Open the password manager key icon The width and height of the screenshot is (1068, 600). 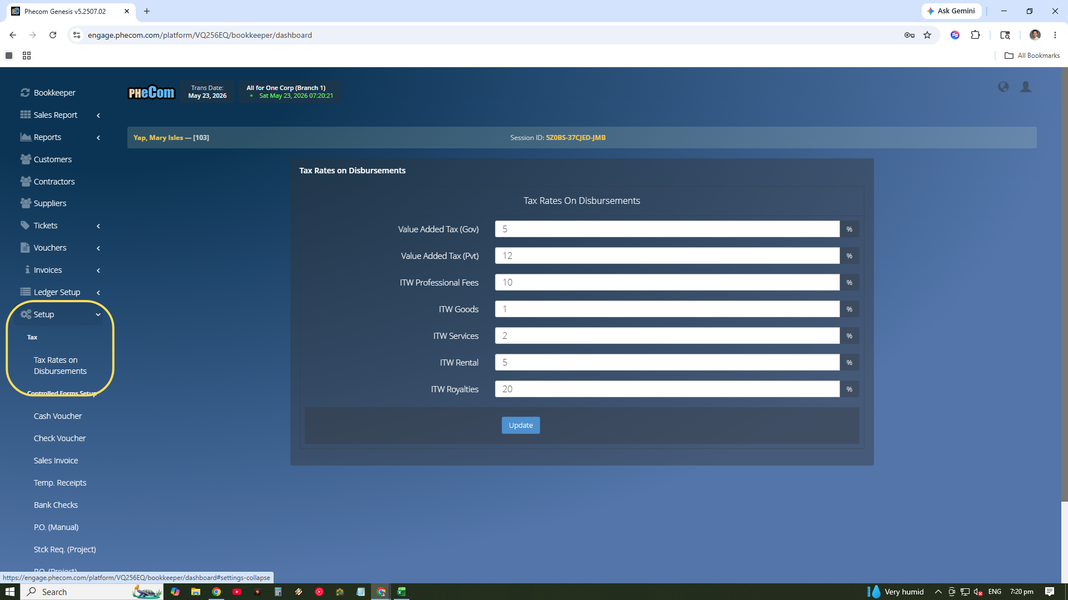[x=909, y=35]
